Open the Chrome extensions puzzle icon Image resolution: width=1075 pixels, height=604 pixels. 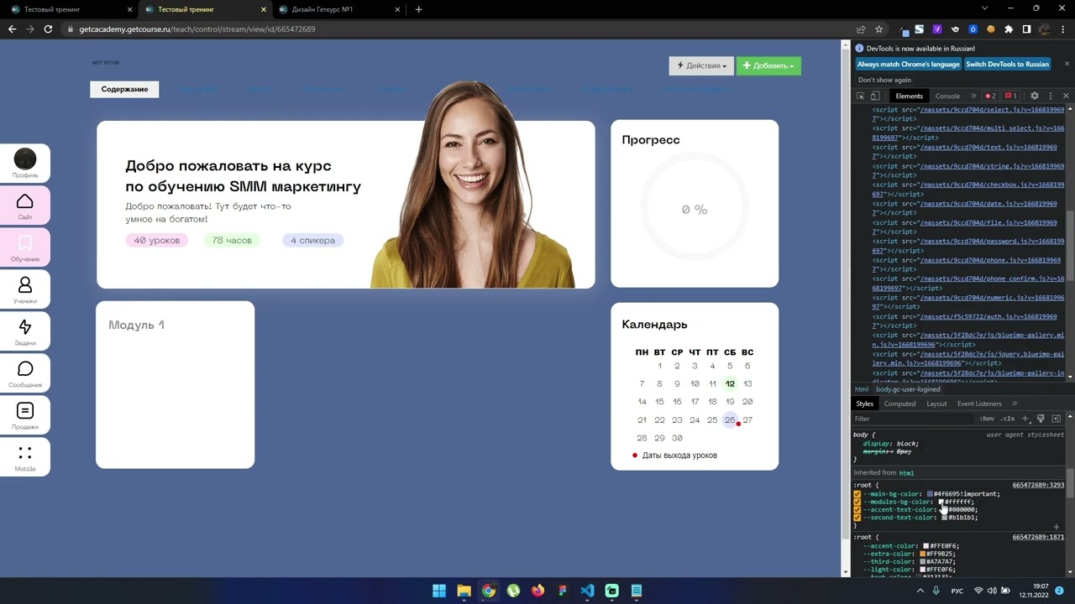[x=1009, y=29]
